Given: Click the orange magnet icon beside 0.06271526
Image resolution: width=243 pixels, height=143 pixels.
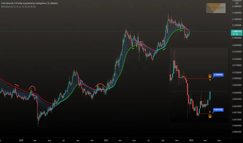Looking at the screenshot, I should [210, 116].
